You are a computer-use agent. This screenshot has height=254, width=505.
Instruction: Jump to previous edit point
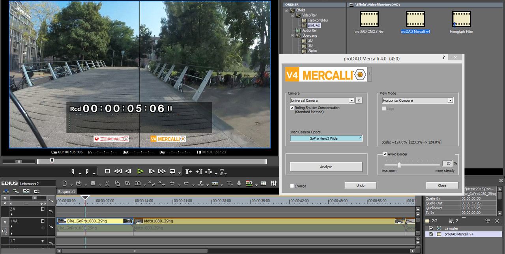[x=189, y=172]
